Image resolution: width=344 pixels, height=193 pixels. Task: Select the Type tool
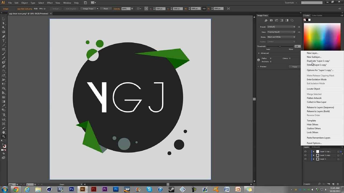tap(3, 41)
